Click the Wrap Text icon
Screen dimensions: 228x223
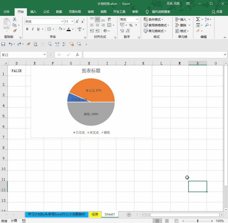point(109,19)
